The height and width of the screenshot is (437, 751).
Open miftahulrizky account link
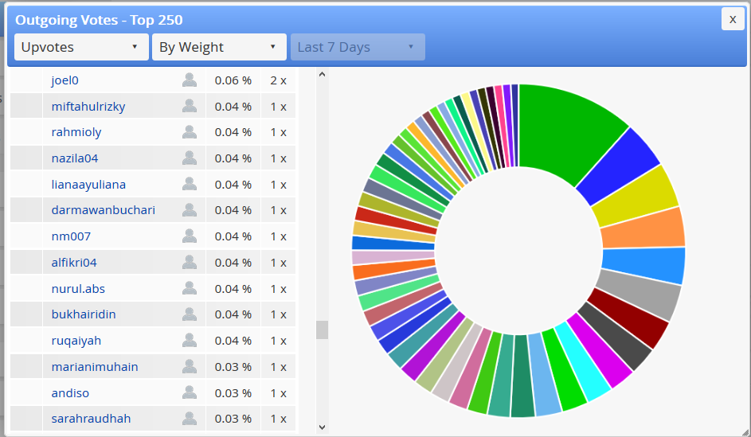click(88, 106)
